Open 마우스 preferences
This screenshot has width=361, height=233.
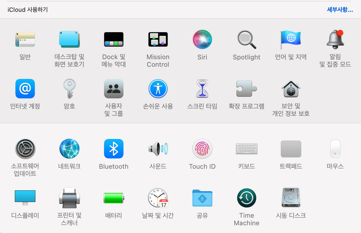click(335, 149)
